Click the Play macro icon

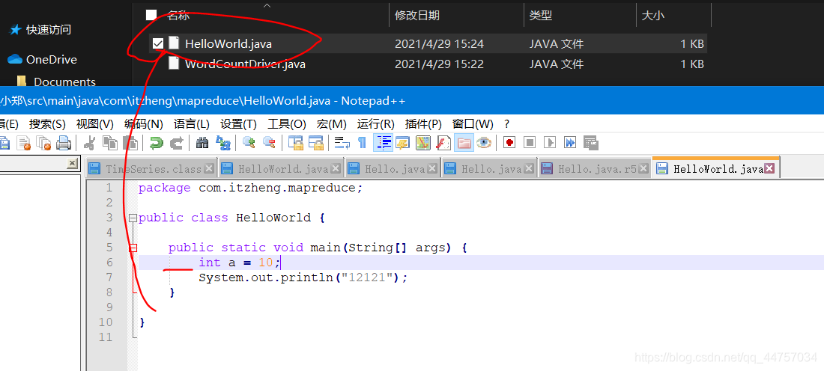[550, 143]
